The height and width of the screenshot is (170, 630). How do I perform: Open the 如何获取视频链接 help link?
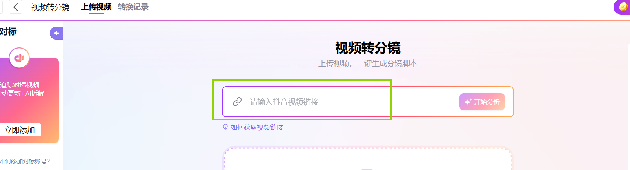256,127
